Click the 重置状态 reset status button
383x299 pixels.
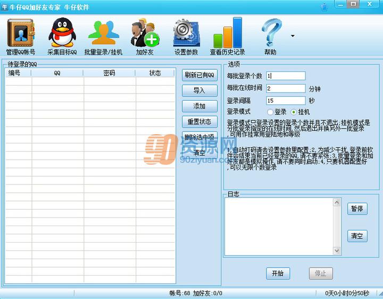point(199,122)
